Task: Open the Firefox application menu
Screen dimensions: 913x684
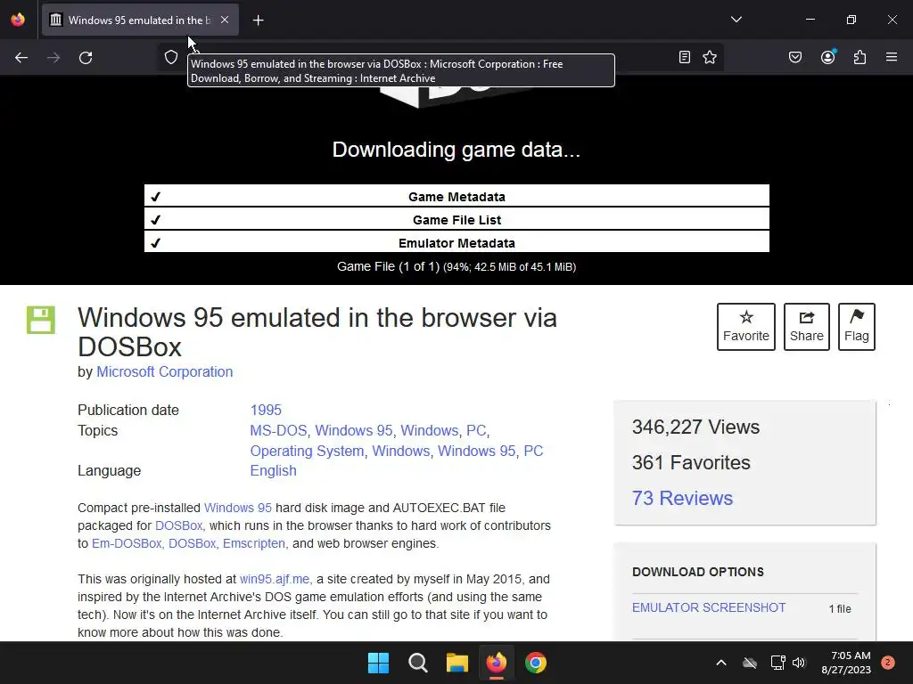Action: (x=892, y=57)
